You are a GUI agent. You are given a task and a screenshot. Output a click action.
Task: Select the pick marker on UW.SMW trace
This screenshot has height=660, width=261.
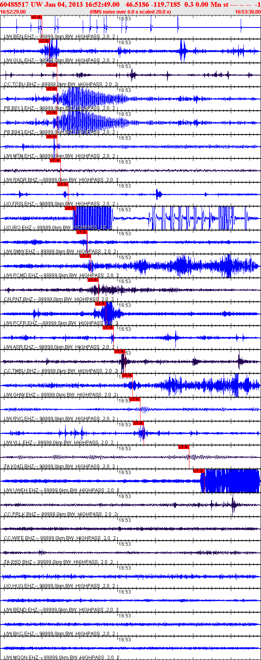(81, 232)
